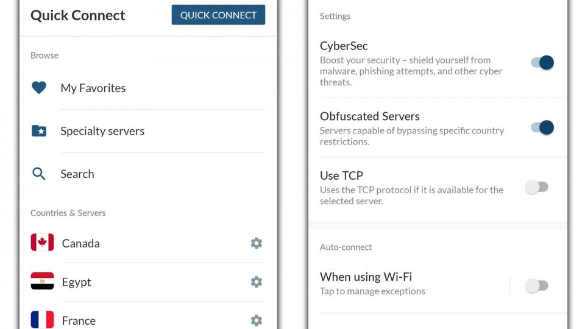The image size is (585, 329).
Task: Open Egypt server settings gear
Action: tap(257, 281)
